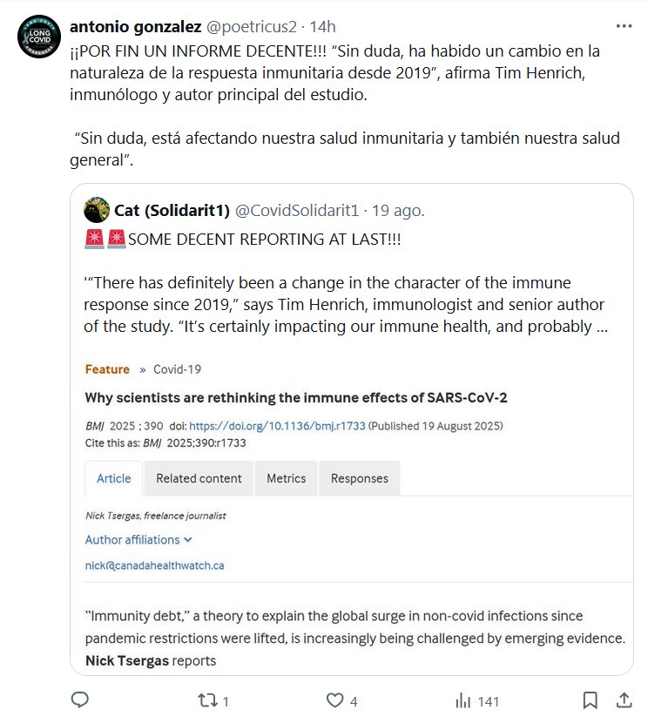Click the share upload icon

[x=624, y=700]
